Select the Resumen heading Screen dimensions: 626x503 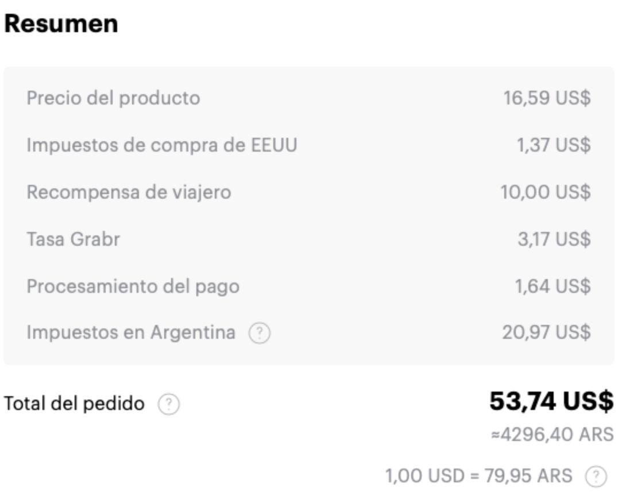pos(61,24)
